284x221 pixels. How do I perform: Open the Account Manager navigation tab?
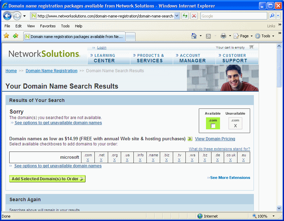point(194,58)
